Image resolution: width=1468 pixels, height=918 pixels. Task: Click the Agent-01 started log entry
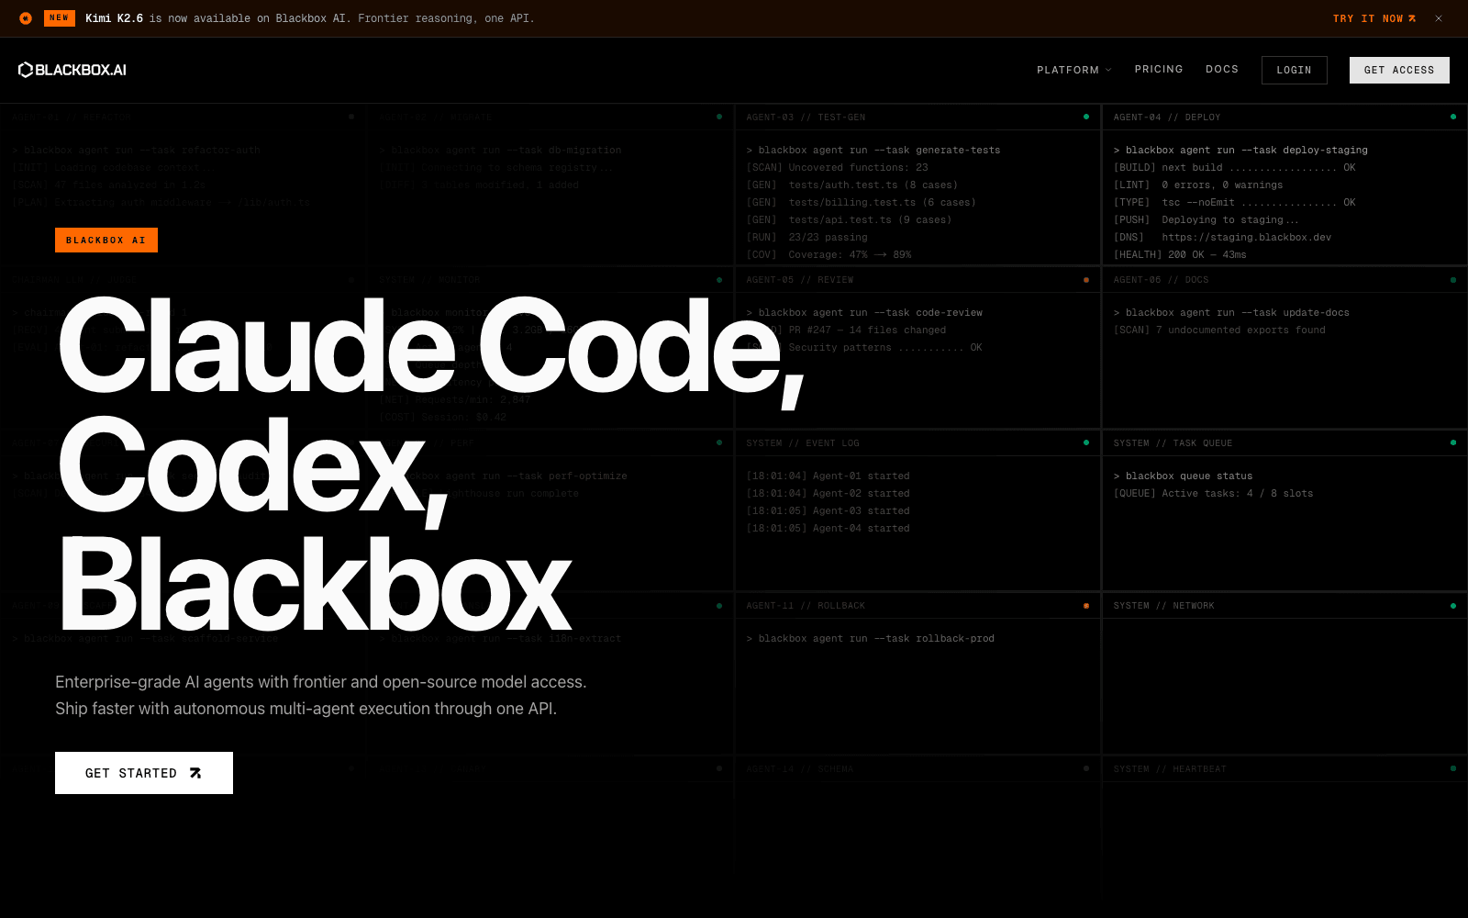pos(828,476)
